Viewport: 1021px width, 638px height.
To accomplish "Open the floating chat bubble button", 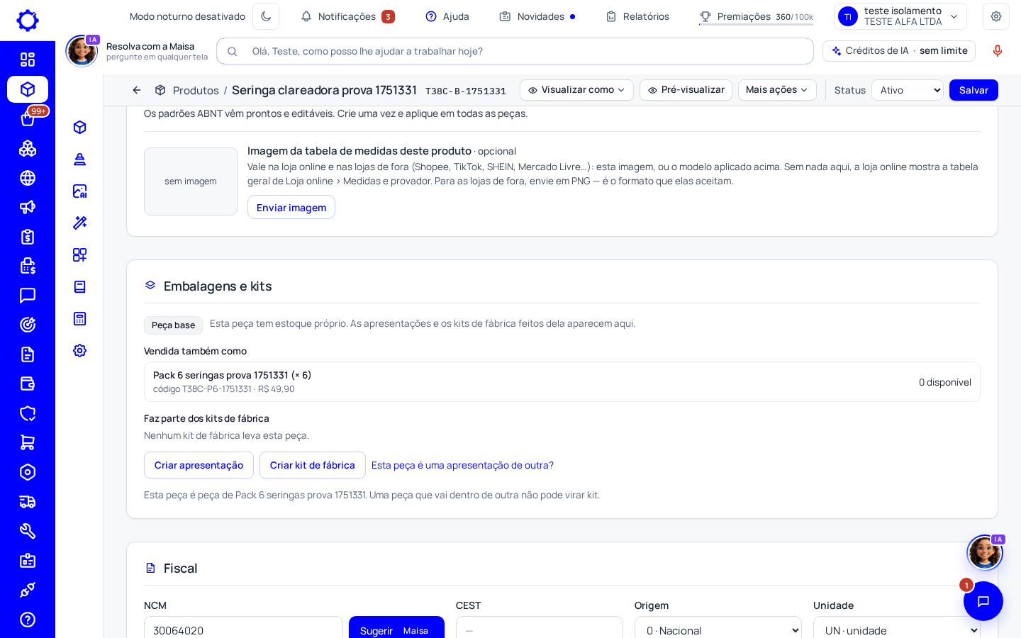I will pyautogui.click(x=983, y=601).
